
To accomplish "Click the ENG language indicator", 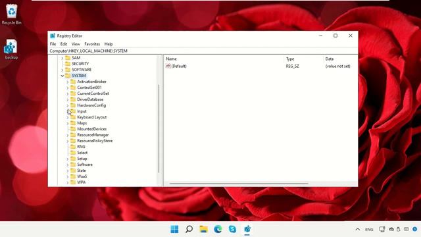I will pyautogui.click(x=369, y=230).
